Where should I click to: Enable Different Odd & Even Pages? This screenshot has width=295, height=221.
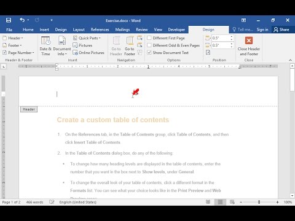coord(149,45)
